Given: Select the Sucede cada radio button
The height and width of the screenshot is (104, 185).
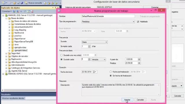Looking at the screenshot, I should pos(61,60).
